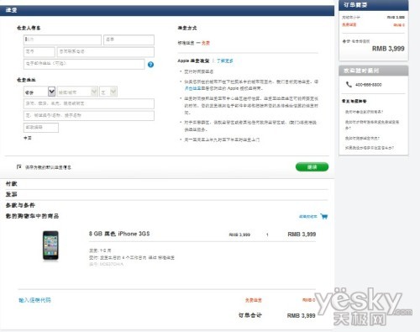
Task: Click the black iPhone 3GS product thumbnail
Action: pos(50,245)
